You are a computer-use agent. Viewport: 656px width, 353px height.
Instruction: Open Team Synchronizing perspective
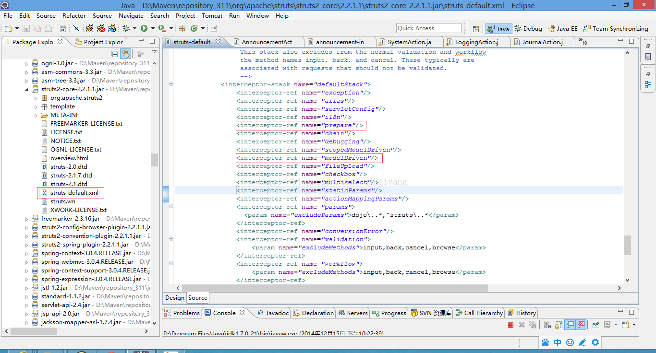(615, 29)
